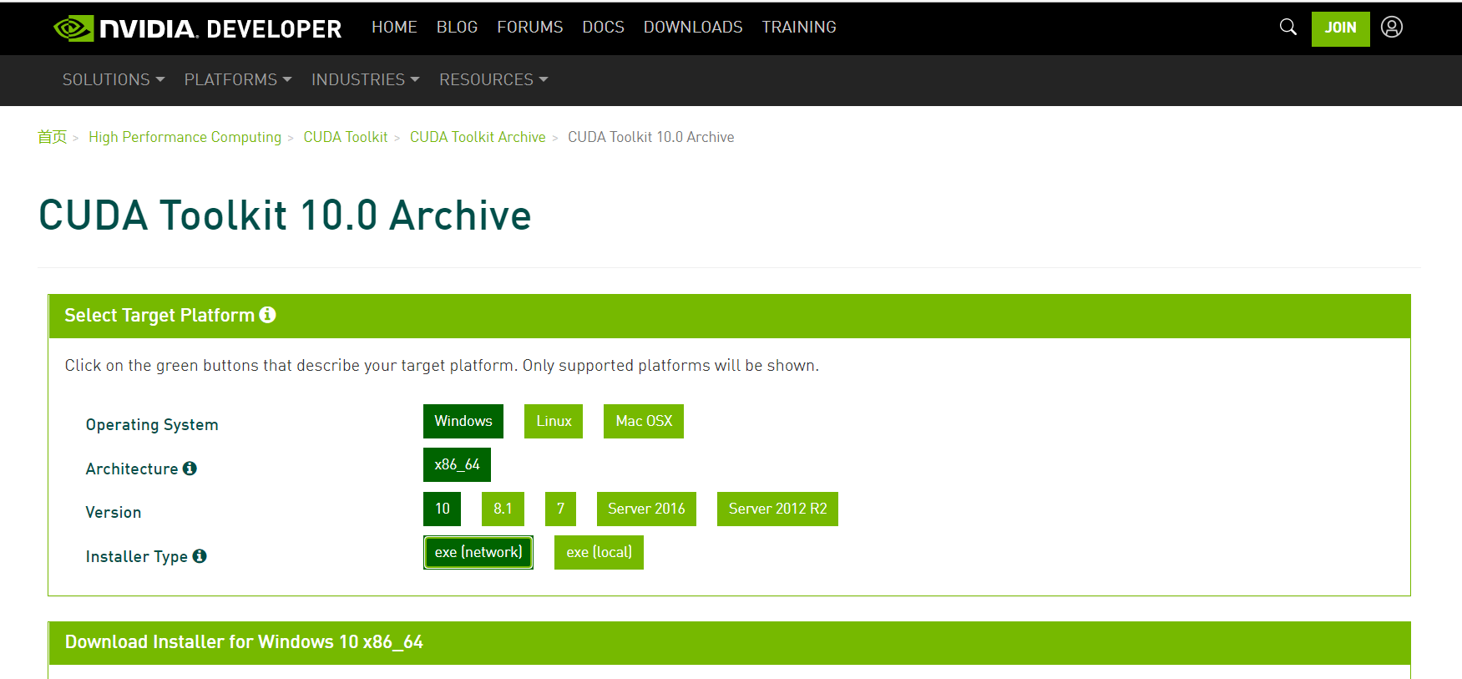Click the 'Version' row label
This screenshot has width=1462, height=679.
click(114, 512)
